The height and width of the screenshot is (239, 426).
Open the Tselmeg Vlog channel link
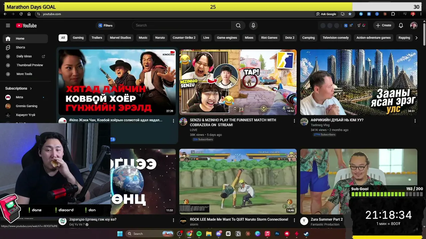(x=320, y=125)
